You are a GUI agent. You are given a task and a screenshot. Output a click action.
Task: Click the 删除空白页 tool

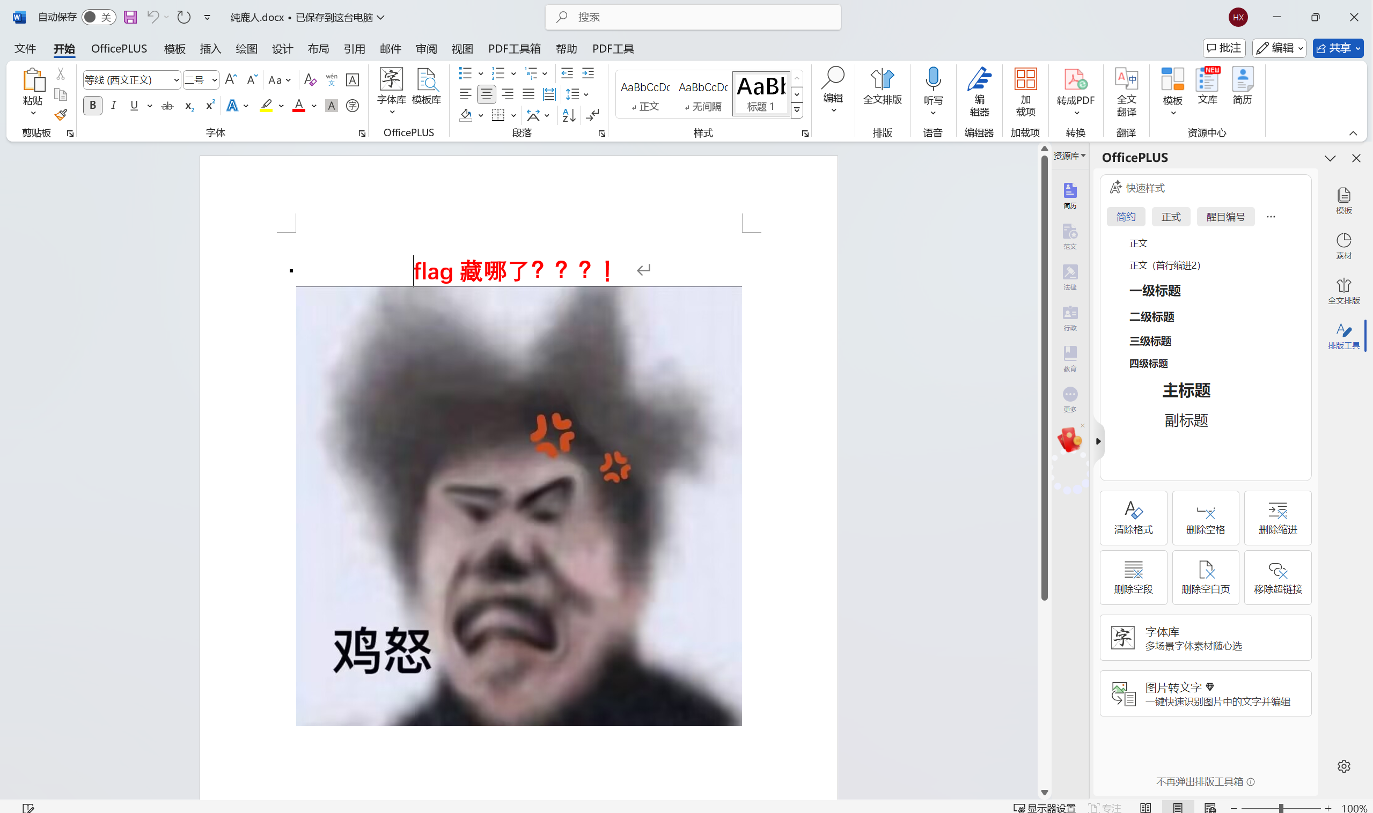[x=1205, y=578]
